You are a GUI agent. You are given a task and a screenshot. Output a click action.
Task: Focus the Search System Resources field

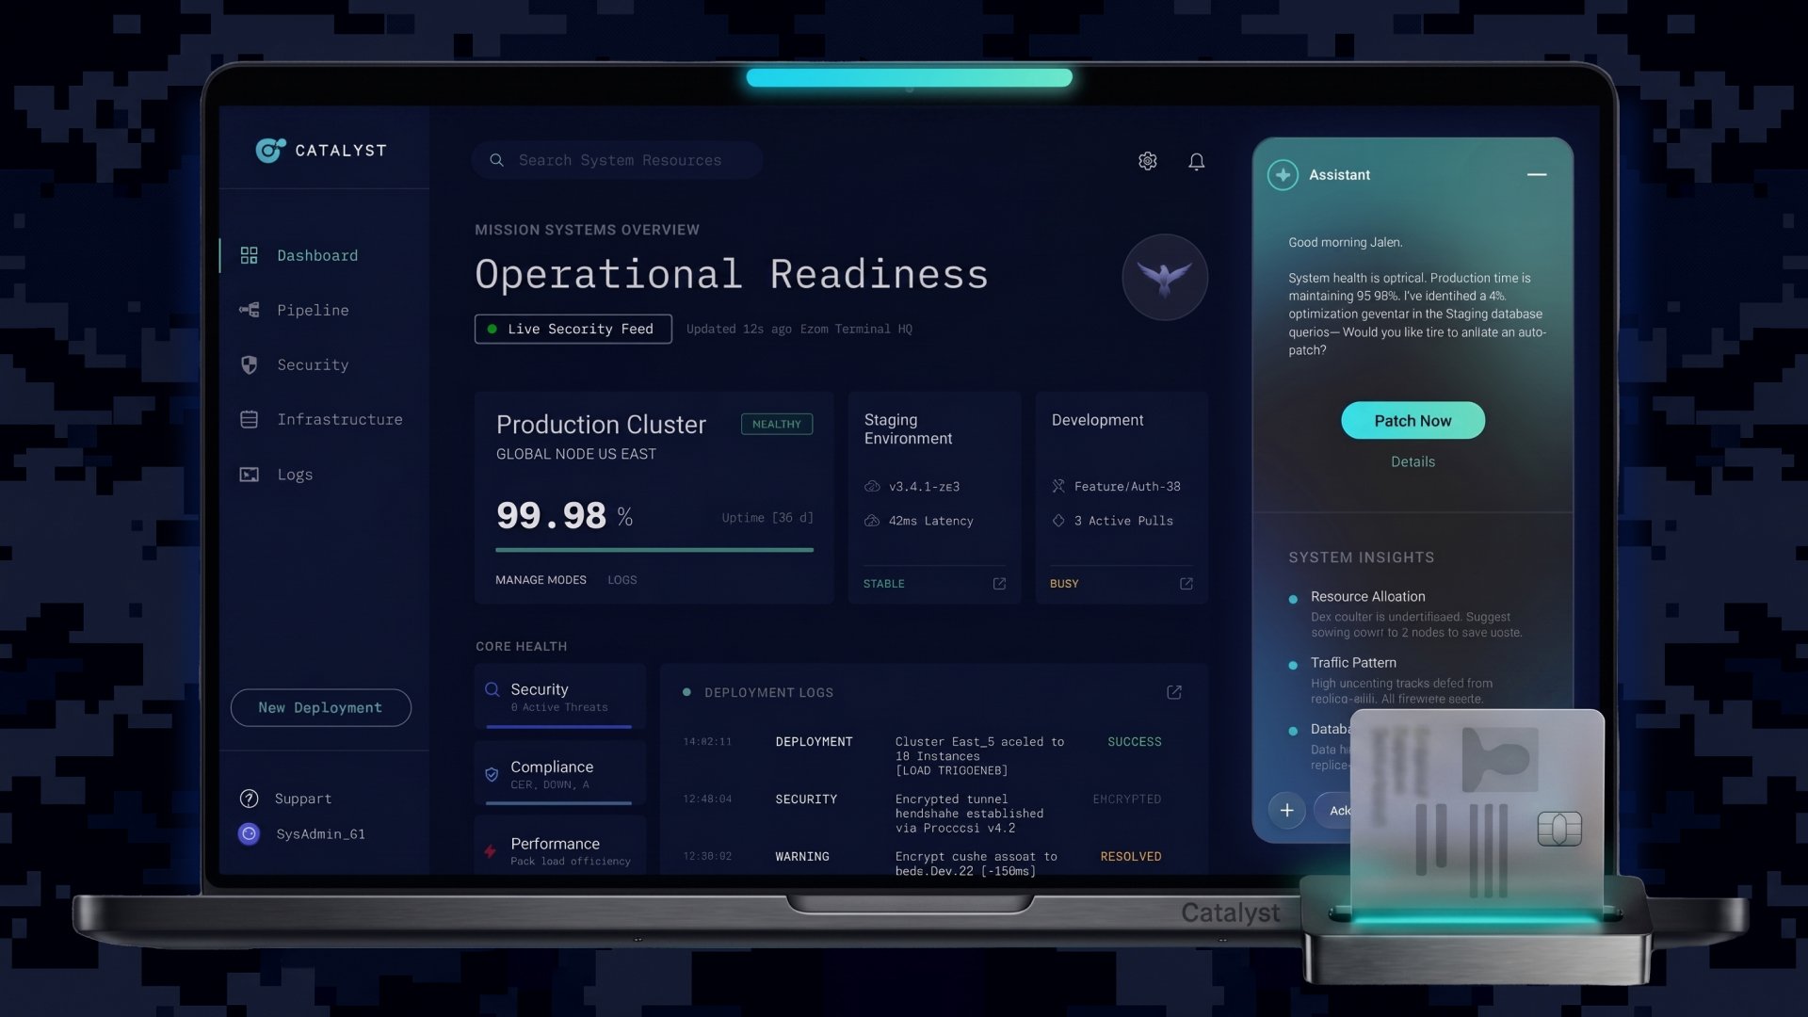pos(619,160)
